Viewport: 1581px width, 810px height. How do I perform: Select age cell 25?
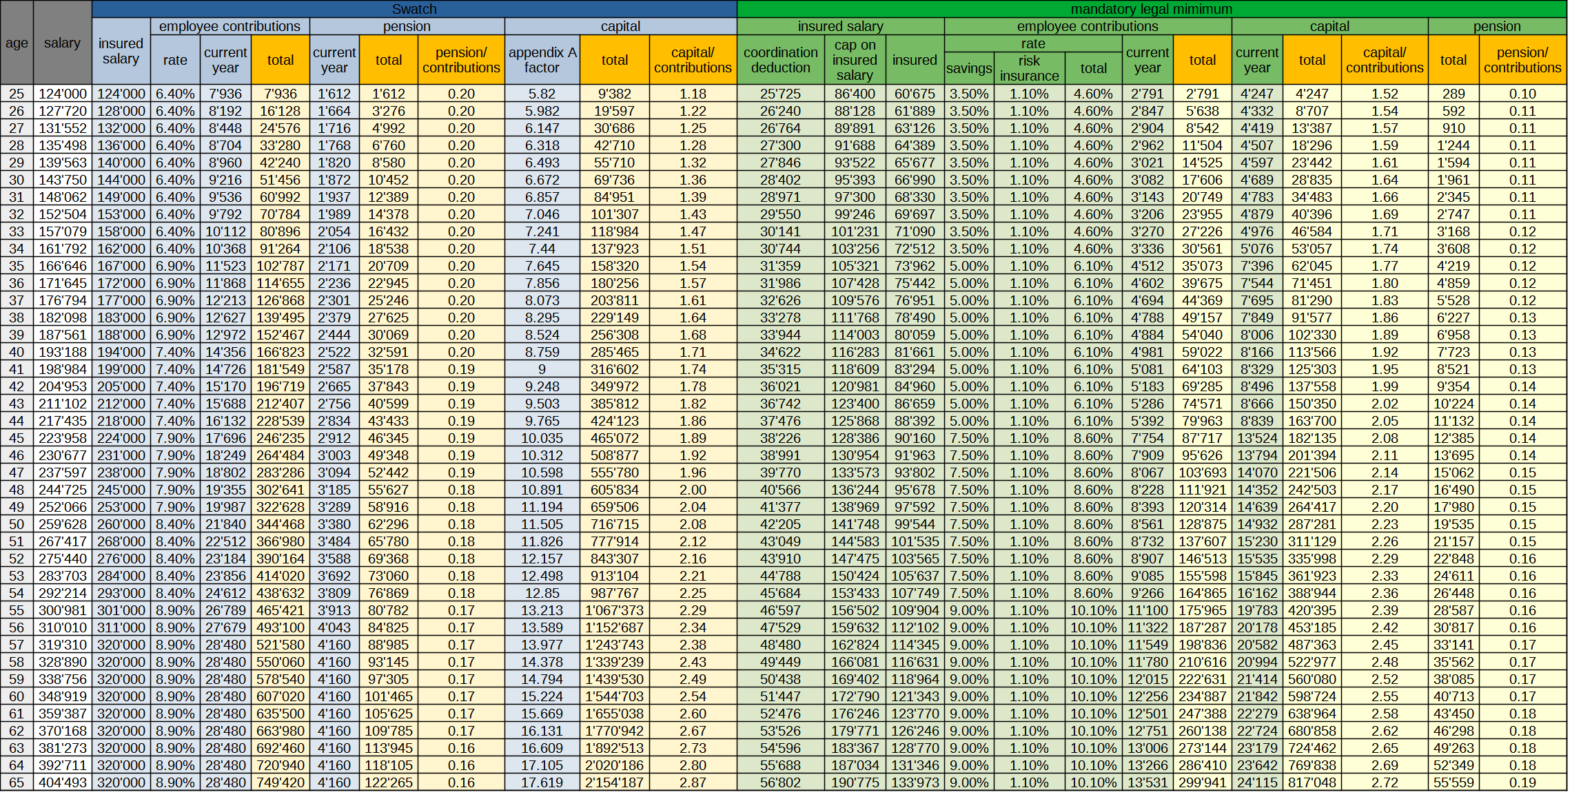tap(17, 94)
